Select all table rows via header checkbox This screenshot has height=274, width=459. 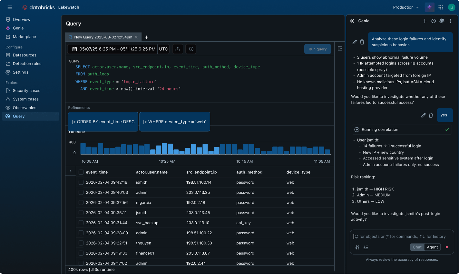[81, 172]
